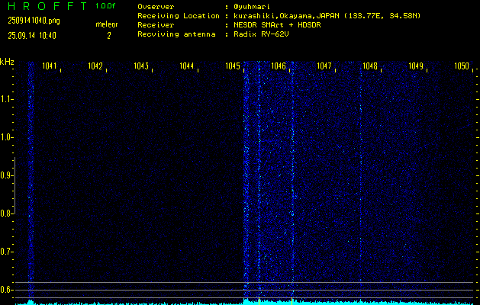The image size is (480, 305).
Task: Click the 1048 time axis label
Action: (370, 66)
